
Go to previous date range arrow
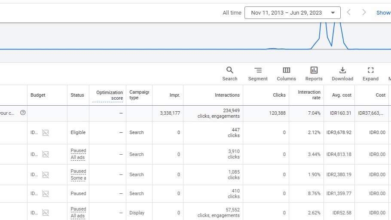click(x=349, y=12)
